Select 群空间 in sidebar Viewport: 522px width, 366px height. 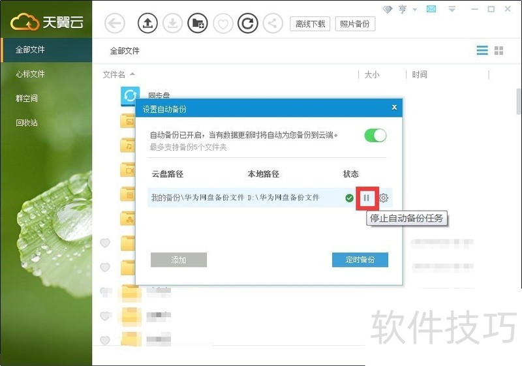click(27, 98)
